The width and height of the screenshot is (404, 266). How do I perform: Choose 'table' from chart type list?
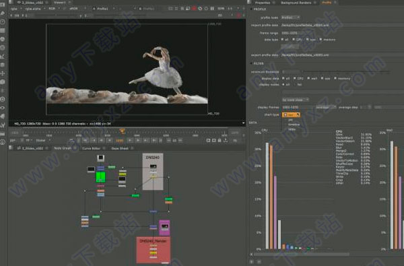click(292, 129)
